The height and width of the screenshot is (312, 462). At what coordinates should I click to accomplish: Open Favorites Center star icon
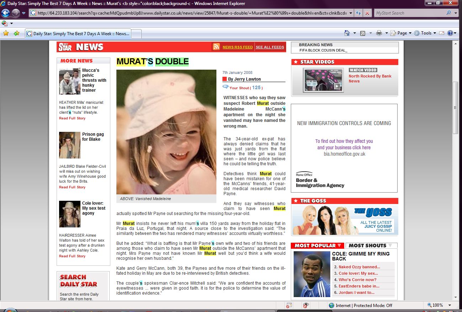(6, 33)
